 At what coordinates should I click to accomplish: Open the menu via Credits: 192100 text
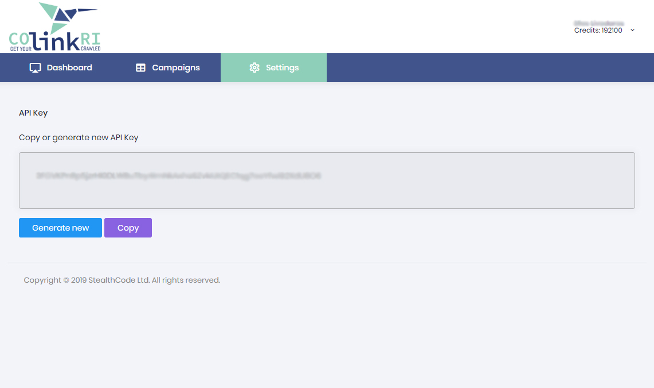point(598,30)
